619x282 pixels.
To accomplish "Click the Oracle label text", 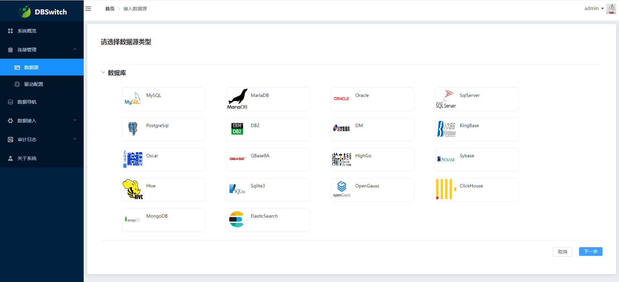I will pyautogui.click(x=362, y=96).
